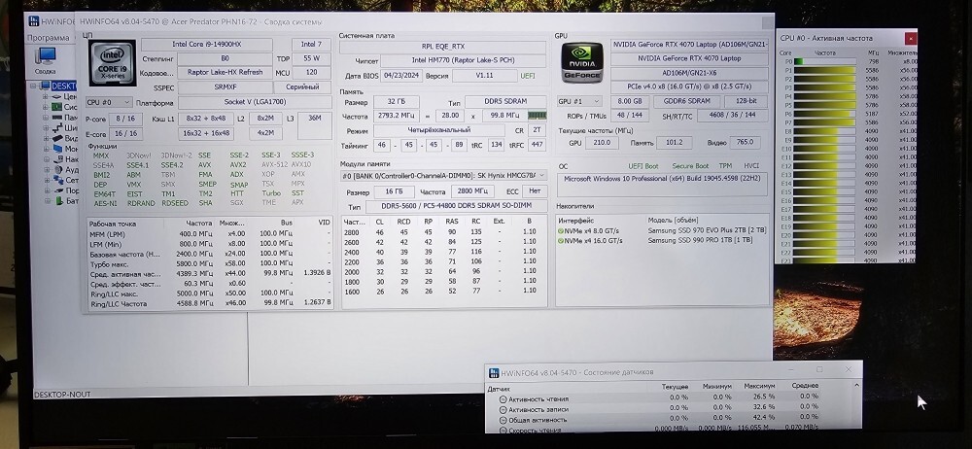Click the NVIDIA GeForce logo image

click(582, 62)
